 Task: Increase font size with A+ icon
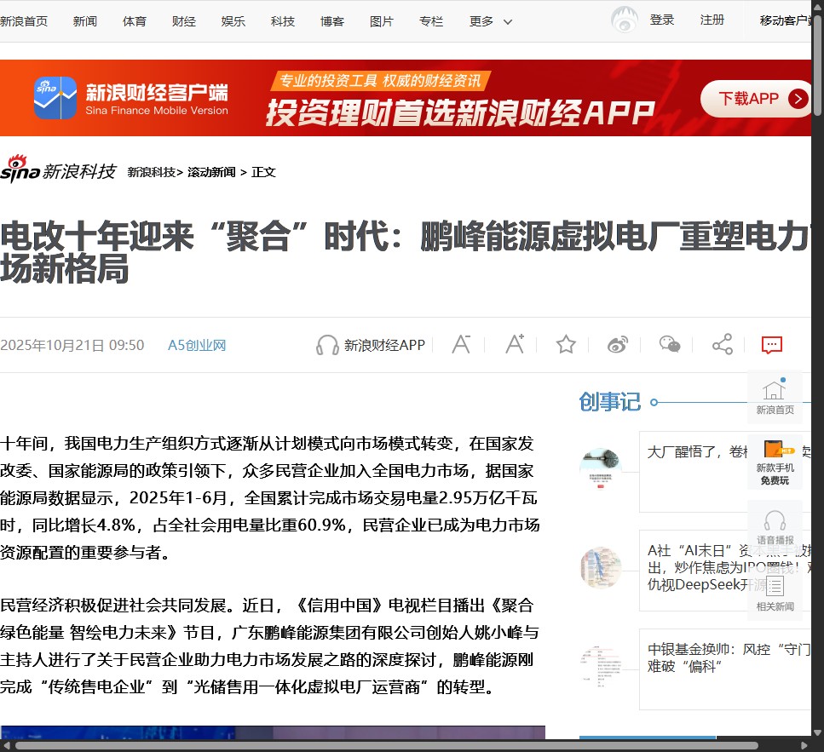(x=515, y=344)
